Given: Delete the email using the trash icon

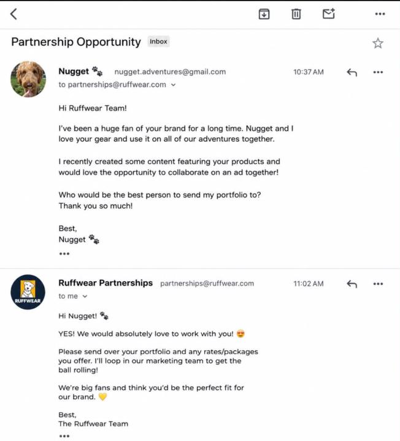Looking at the screenshot, I should (296, 14).
